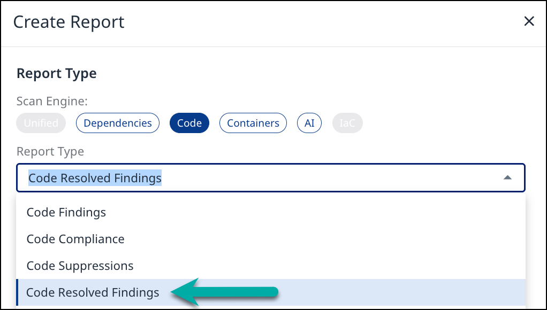Close the Create Report dialog

click(x=529, y=21)
